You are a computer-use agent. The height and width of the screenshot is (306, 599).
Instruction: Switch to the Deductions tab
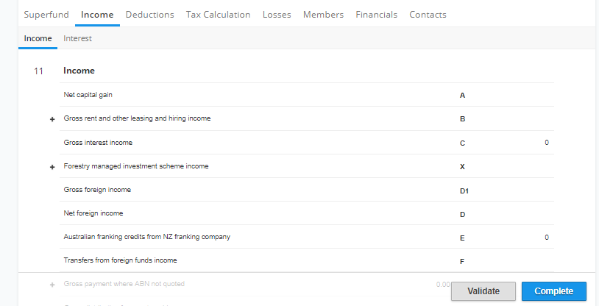[150, 15]
